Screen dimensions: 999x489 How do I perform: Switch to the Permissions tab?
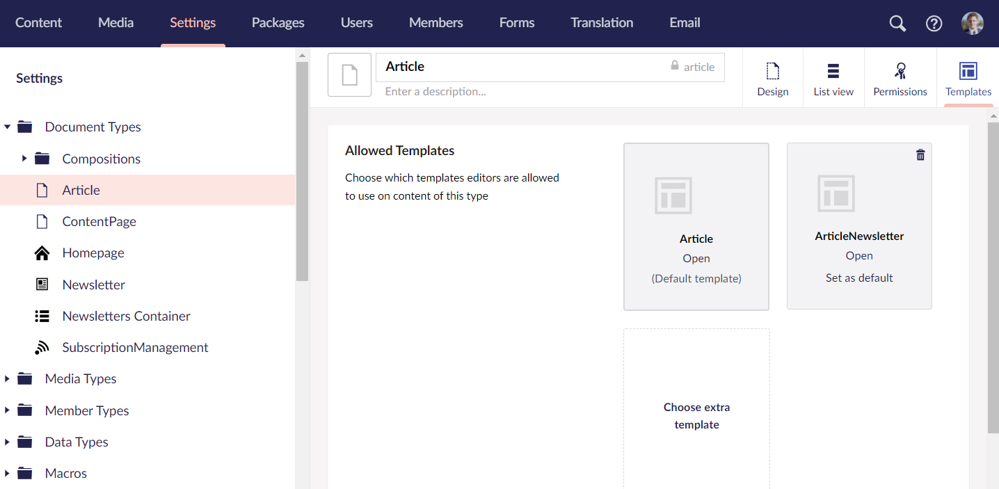[x=900, y=78]
